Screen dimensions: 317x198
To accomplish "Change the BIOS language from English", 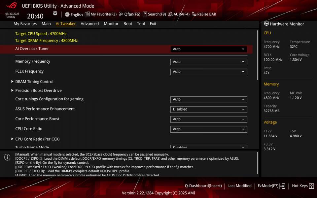I will coord(73,14).
